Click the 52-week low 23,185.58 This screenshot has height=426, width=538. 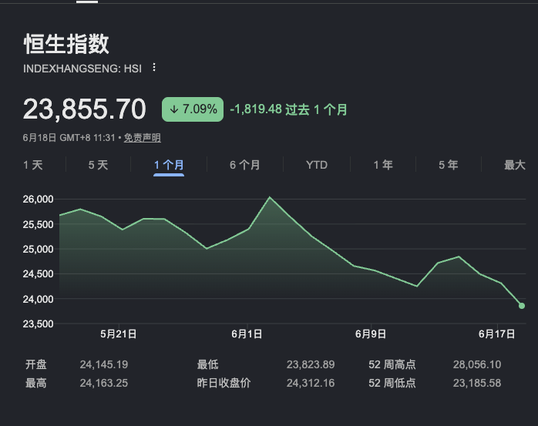(x=477, y=383)
